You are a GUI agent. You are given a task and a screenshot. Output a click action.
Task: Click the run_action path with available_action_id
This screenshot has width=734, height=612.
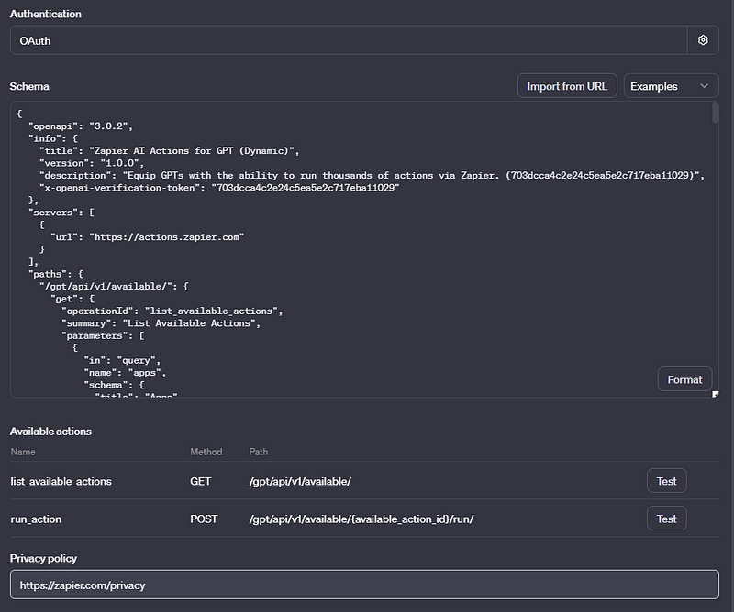tap(361, 519)
